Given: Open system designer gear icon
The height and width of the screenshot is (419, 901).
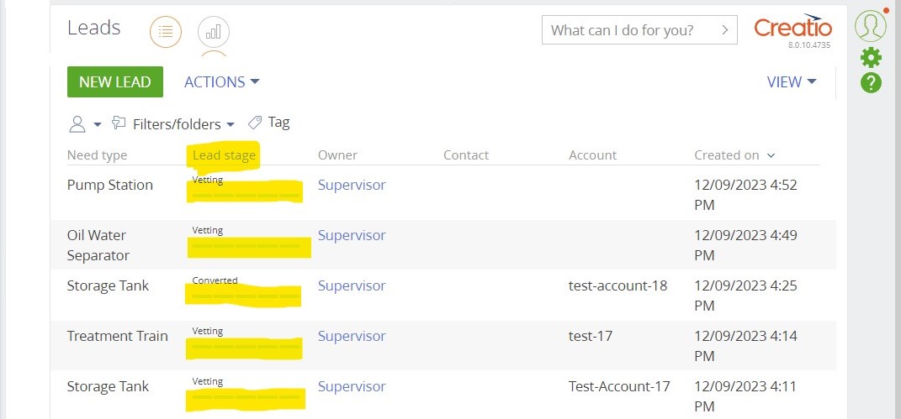Looking at the screenshot, I should (x=871, y=57).
